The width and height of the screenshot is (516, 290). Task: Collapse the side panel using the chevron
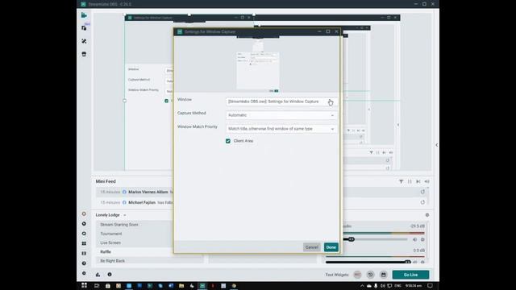[x=436, y=145]
